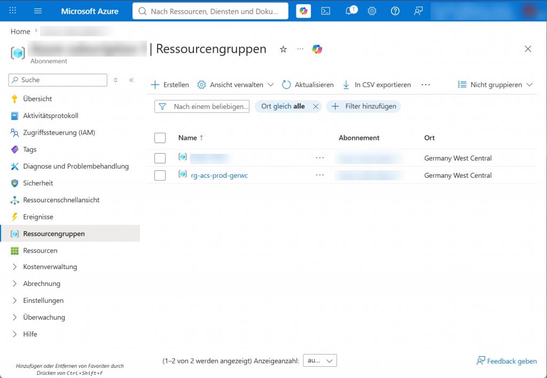Open portal settings gear

pyautogui.click(x=372, y=11)
